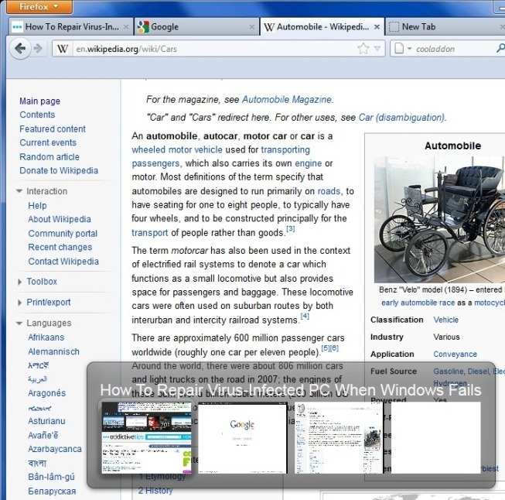Open the Contents sidebar link
505x500 pixels.
[37, 115]
